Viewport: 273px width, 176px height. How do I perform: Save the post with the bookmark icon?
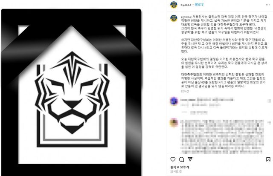268,159
